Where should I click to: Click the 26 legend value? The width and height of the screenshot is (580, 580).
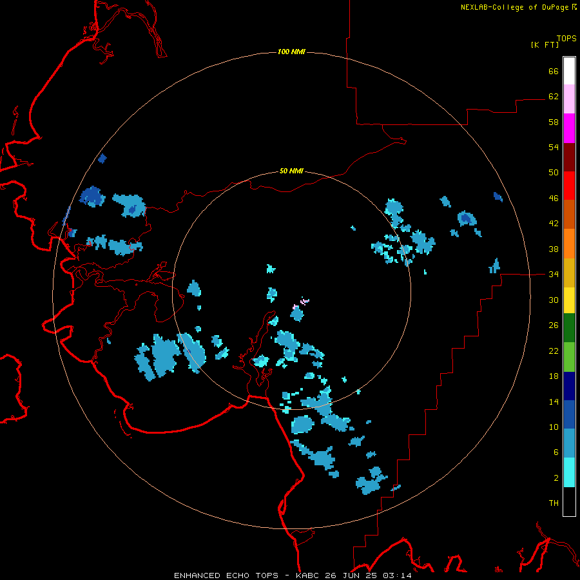click(554, 325)
